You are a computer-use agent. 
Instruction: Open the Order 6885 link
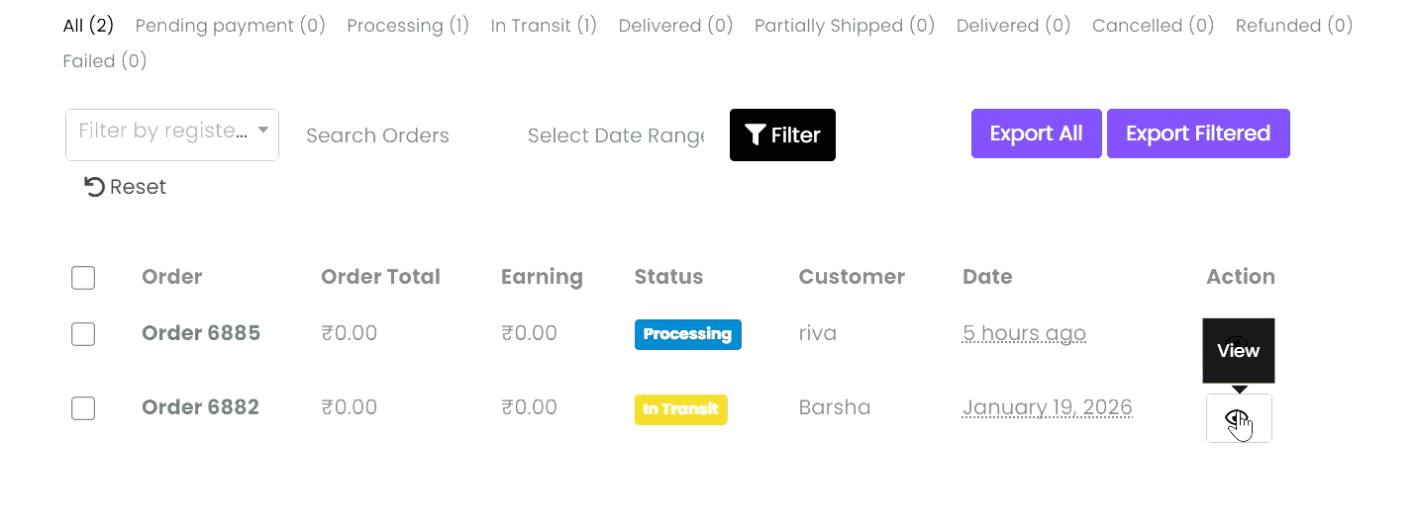pyautogui.click(x=201, y=333)
